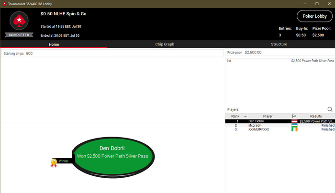
Task: Select the XXXMURFXXX player row
Action: (x=280, y=129)
